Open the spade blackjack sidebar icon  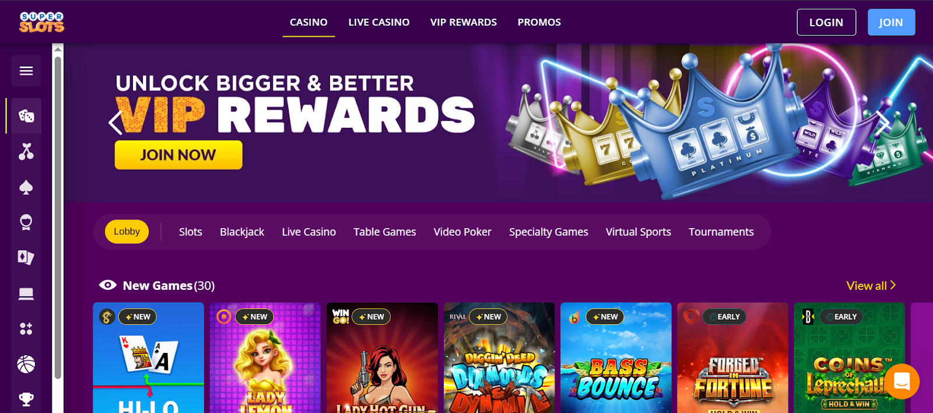(x=26, y=187)
